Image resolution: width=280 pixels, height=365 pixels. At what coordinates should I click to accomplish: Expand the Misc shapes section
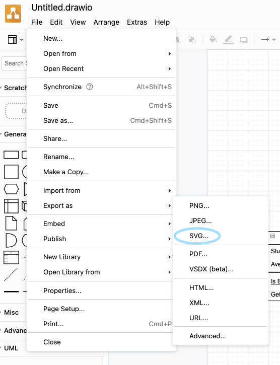[11, 313]
